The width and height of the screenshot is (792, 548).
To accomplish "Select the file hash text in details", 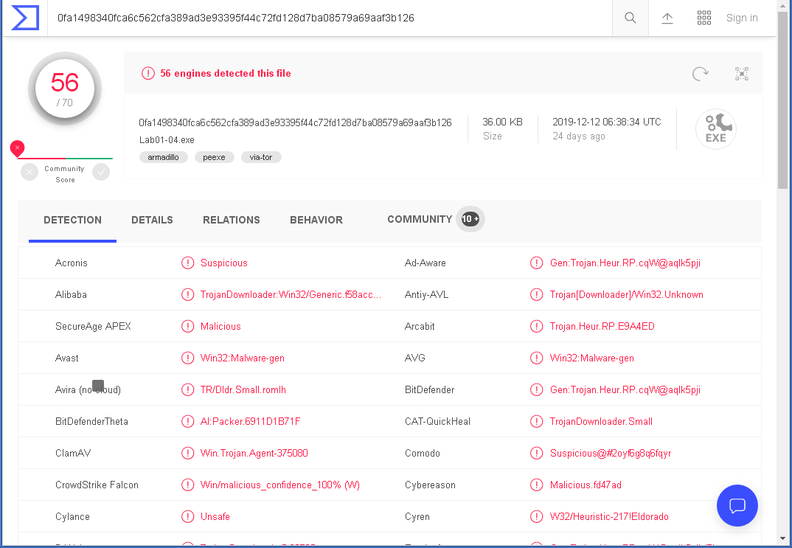I will coord(296,122).
